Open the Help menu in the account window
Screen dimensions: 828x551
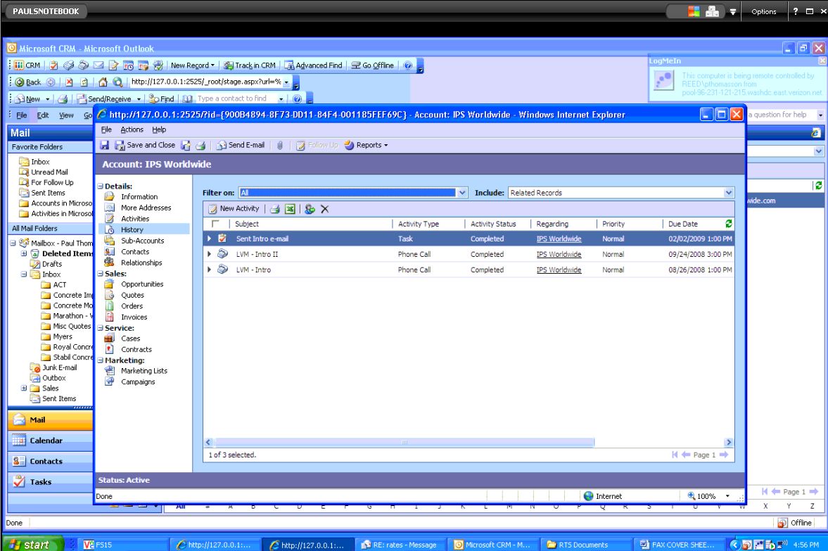[158, 129]
